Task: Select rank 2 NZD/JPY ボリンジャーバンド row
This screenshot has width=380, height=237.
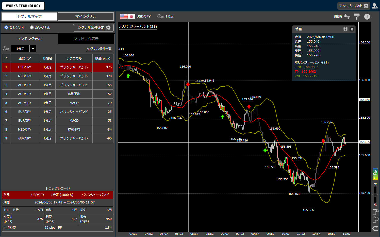Action: 58,76
